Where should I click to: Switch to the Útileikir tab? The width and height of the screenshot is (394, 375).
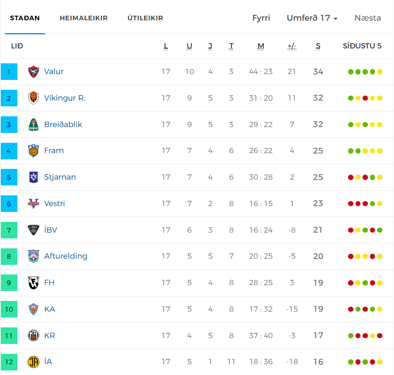click(145, 18)
